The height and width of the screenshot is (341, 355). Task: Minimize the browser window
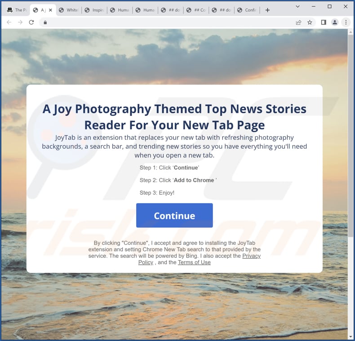pyautogui.click(x=314, y=7)
